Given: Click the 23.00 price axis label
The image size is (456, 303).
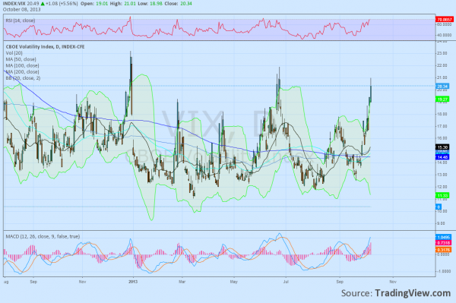Looking at the screenshot, I should tap(442, 53).
